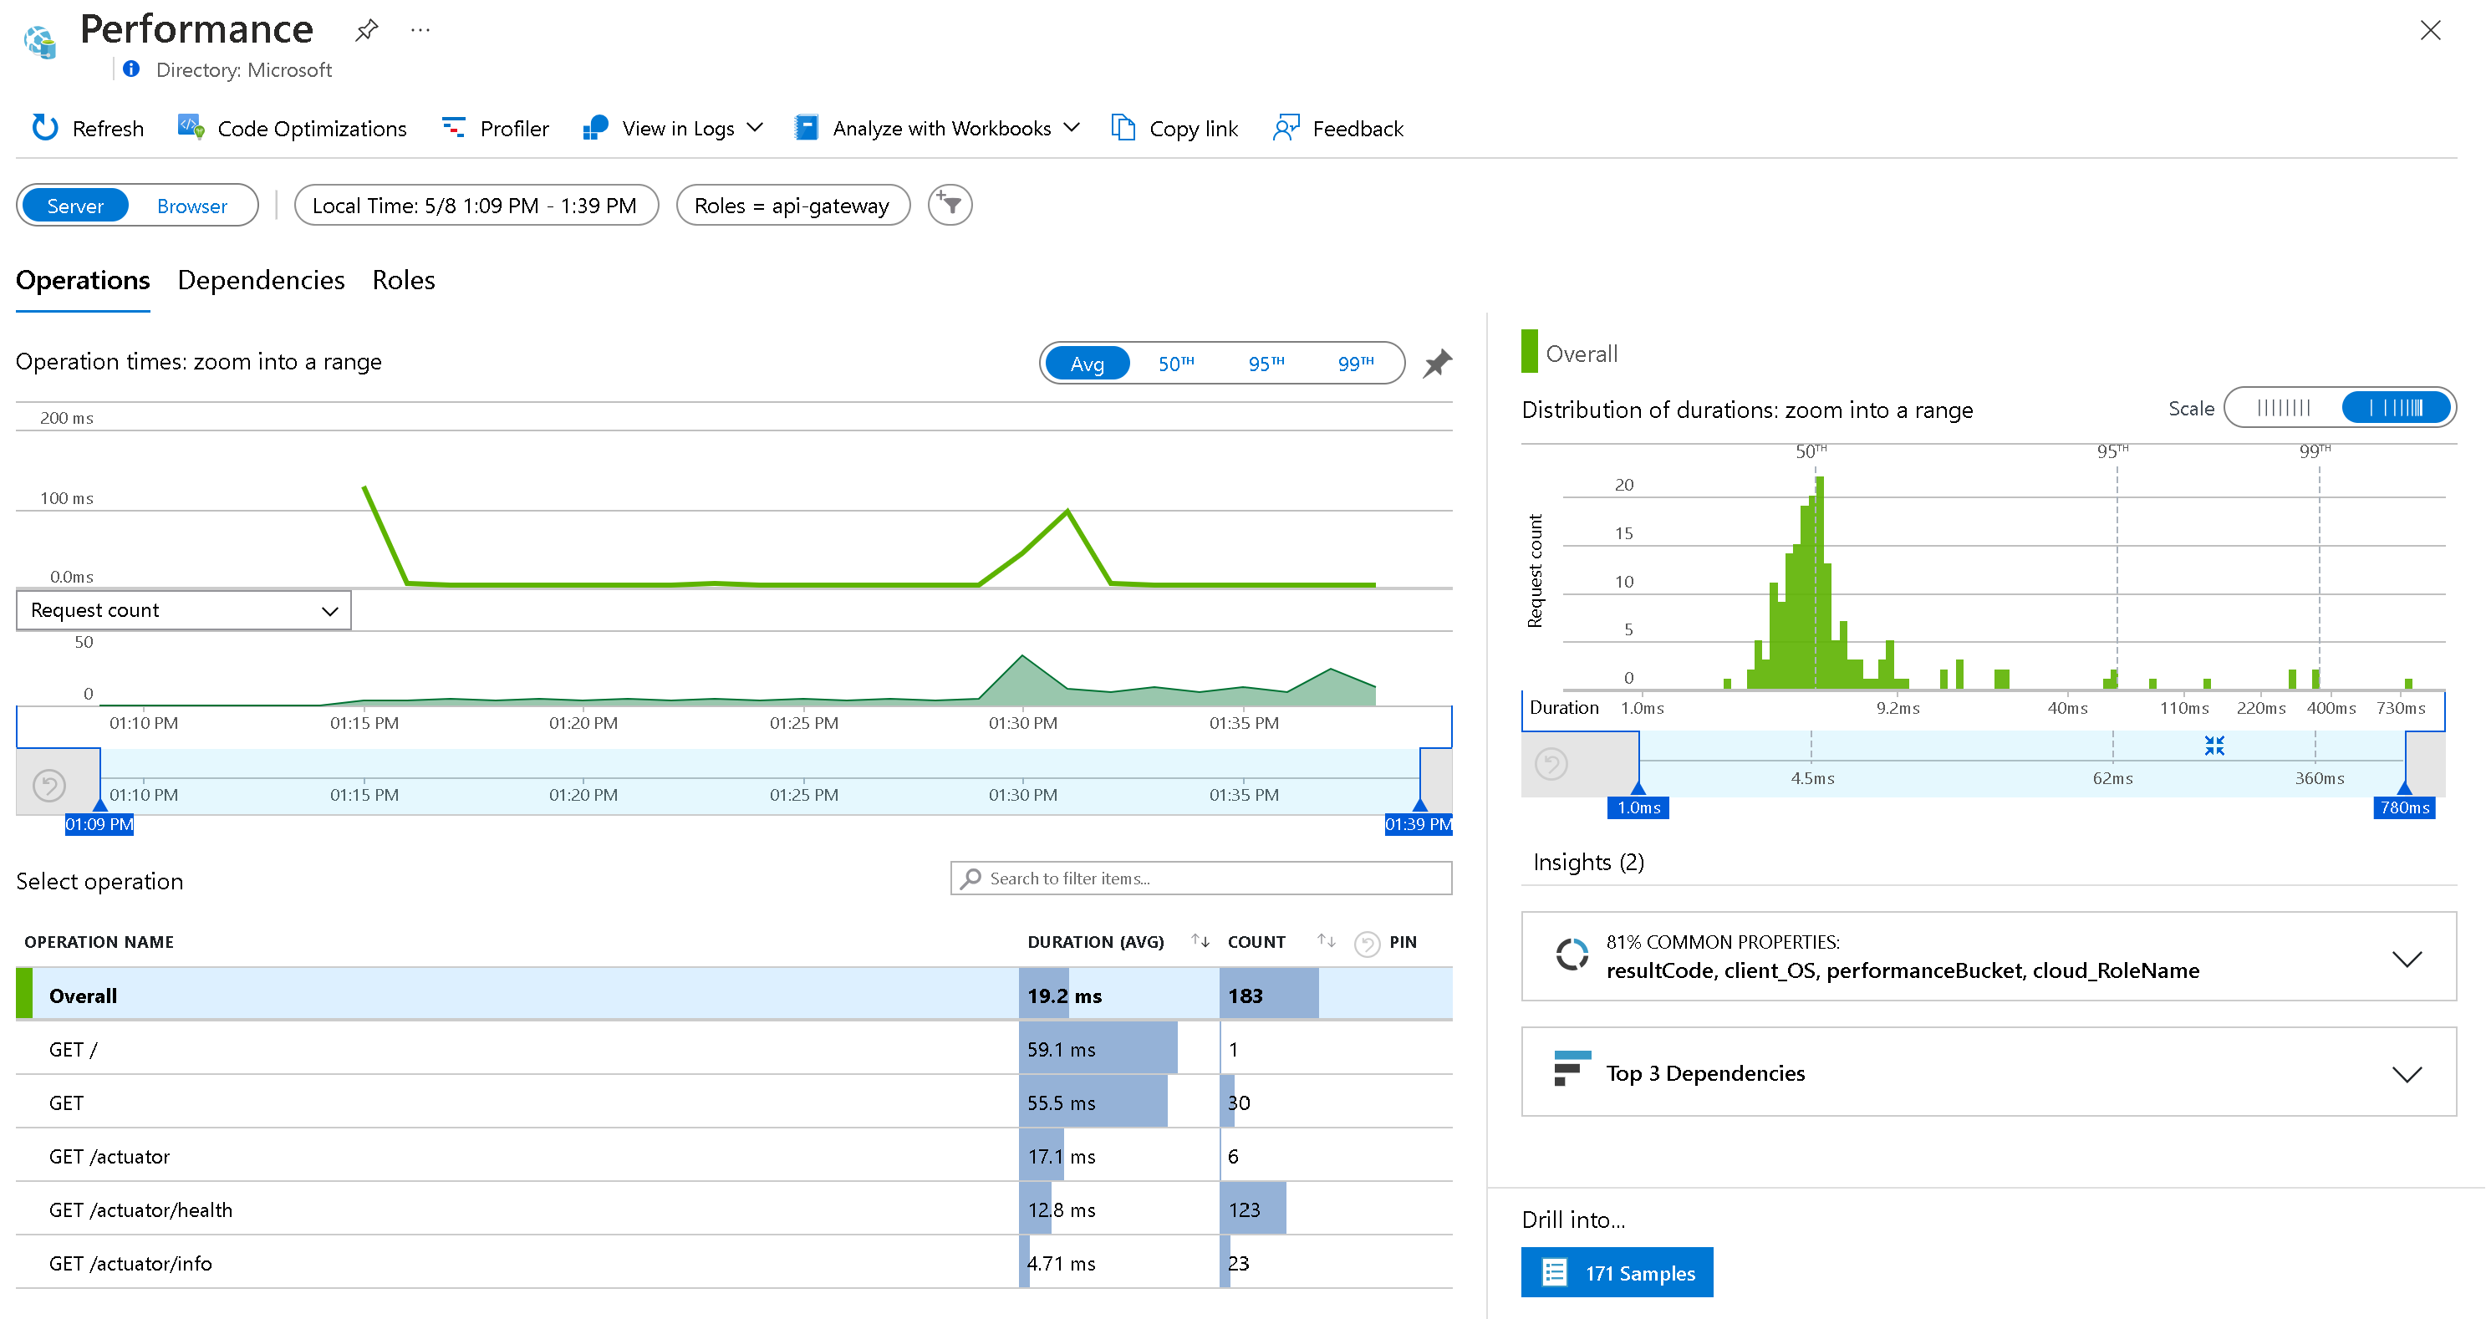Select the GET /actuator operation row

(735, 1155)
